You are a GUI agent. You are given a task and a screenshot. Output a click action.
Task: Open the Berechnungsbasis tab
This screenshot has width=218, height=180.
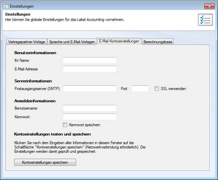pos(158,42)
